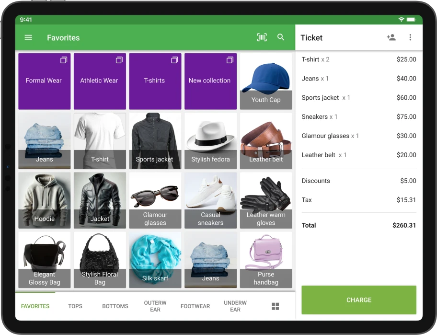Select the Silk skarf product
This screenshot has width=437, height=335.
pos(155,259)
